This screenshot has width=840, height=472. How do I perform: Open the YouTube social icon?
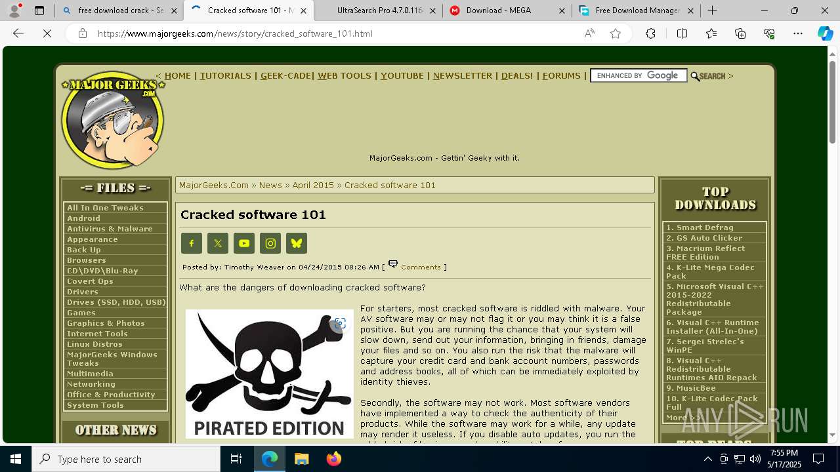(244, 243)
